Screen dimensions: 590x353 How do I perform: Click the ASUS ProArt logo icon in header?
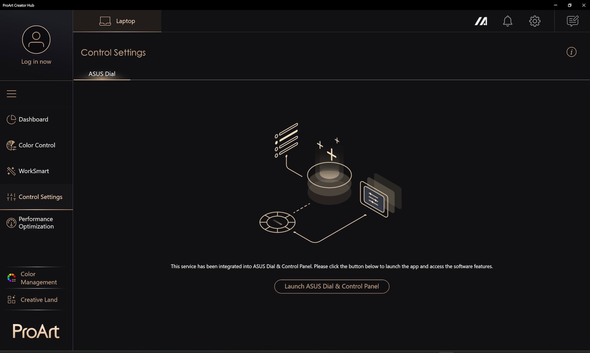[x=481, y=21]
